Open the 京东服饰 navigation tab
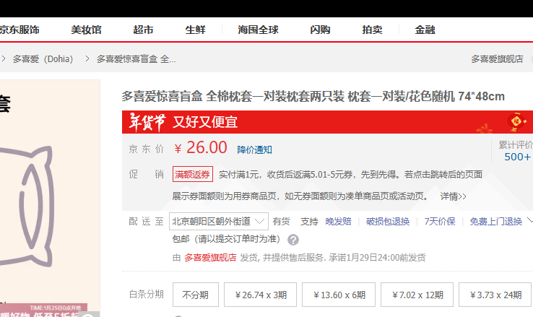533x317 pixels. tap(19, 30)
